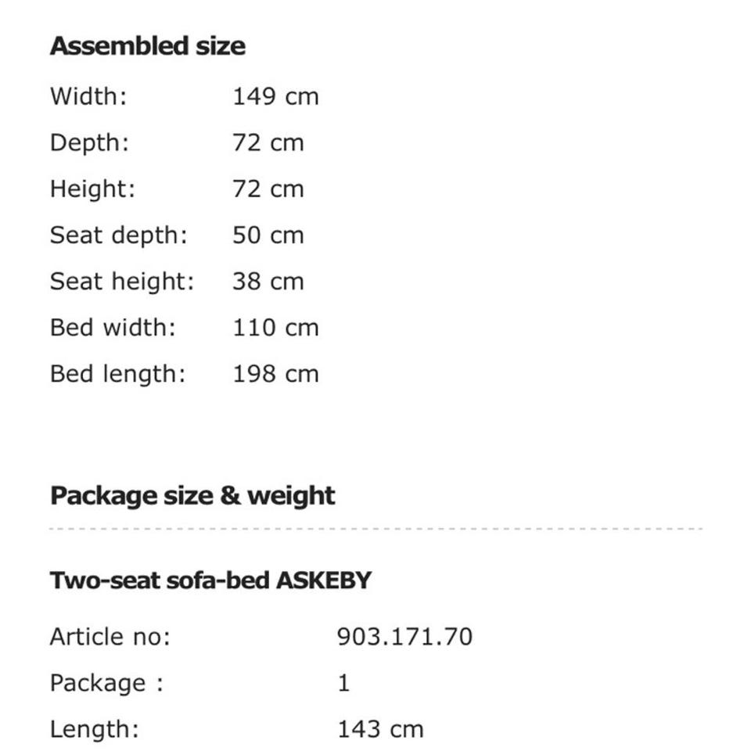This screenshot has width=751, height=751.
Task: Click the Bed length label
Action: click(118, 374)
